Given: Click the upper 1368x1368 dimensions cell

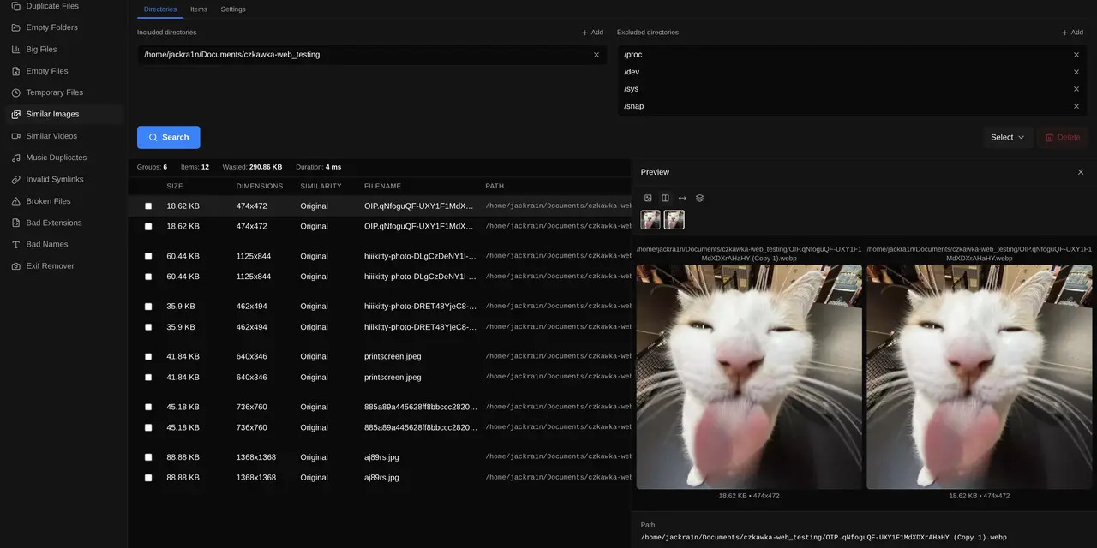Looking at the screenshot, I should point(256,457).
